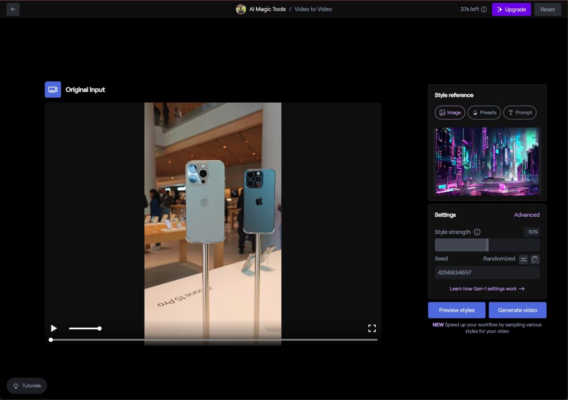Shuffle the seed with the randomize icon

[x=524, y=259]
